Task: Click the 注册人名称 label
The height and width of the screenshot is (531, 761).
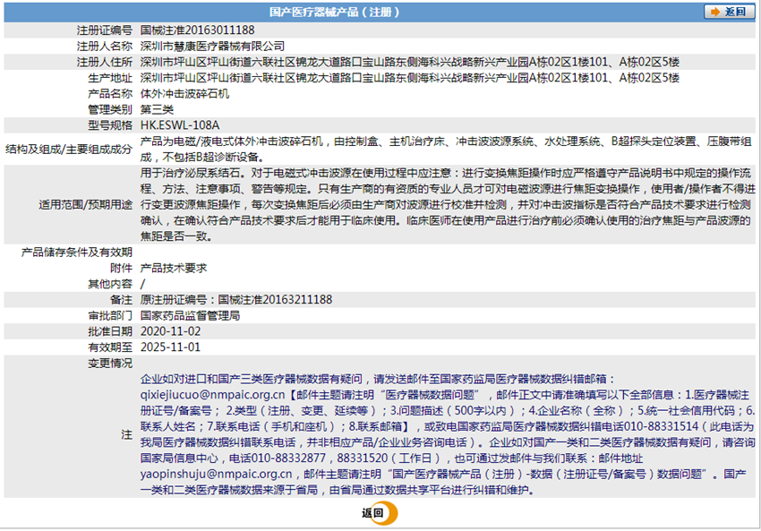Action: click(x=105, y=46)
